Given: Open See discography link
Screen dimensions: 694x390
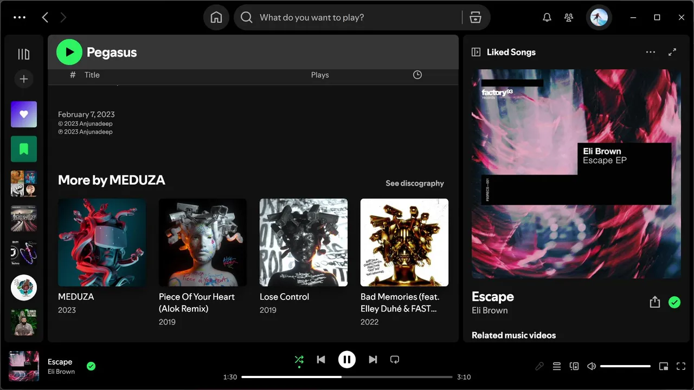Looking at the screenshot, I should (x=415, y=183).
